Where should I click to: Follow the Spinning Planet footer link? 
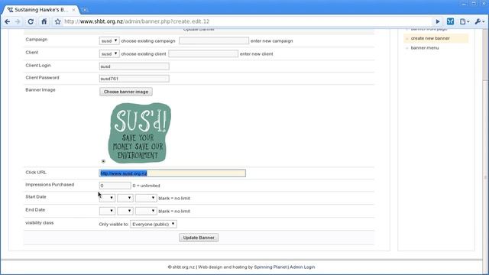[x=270, y=267]
